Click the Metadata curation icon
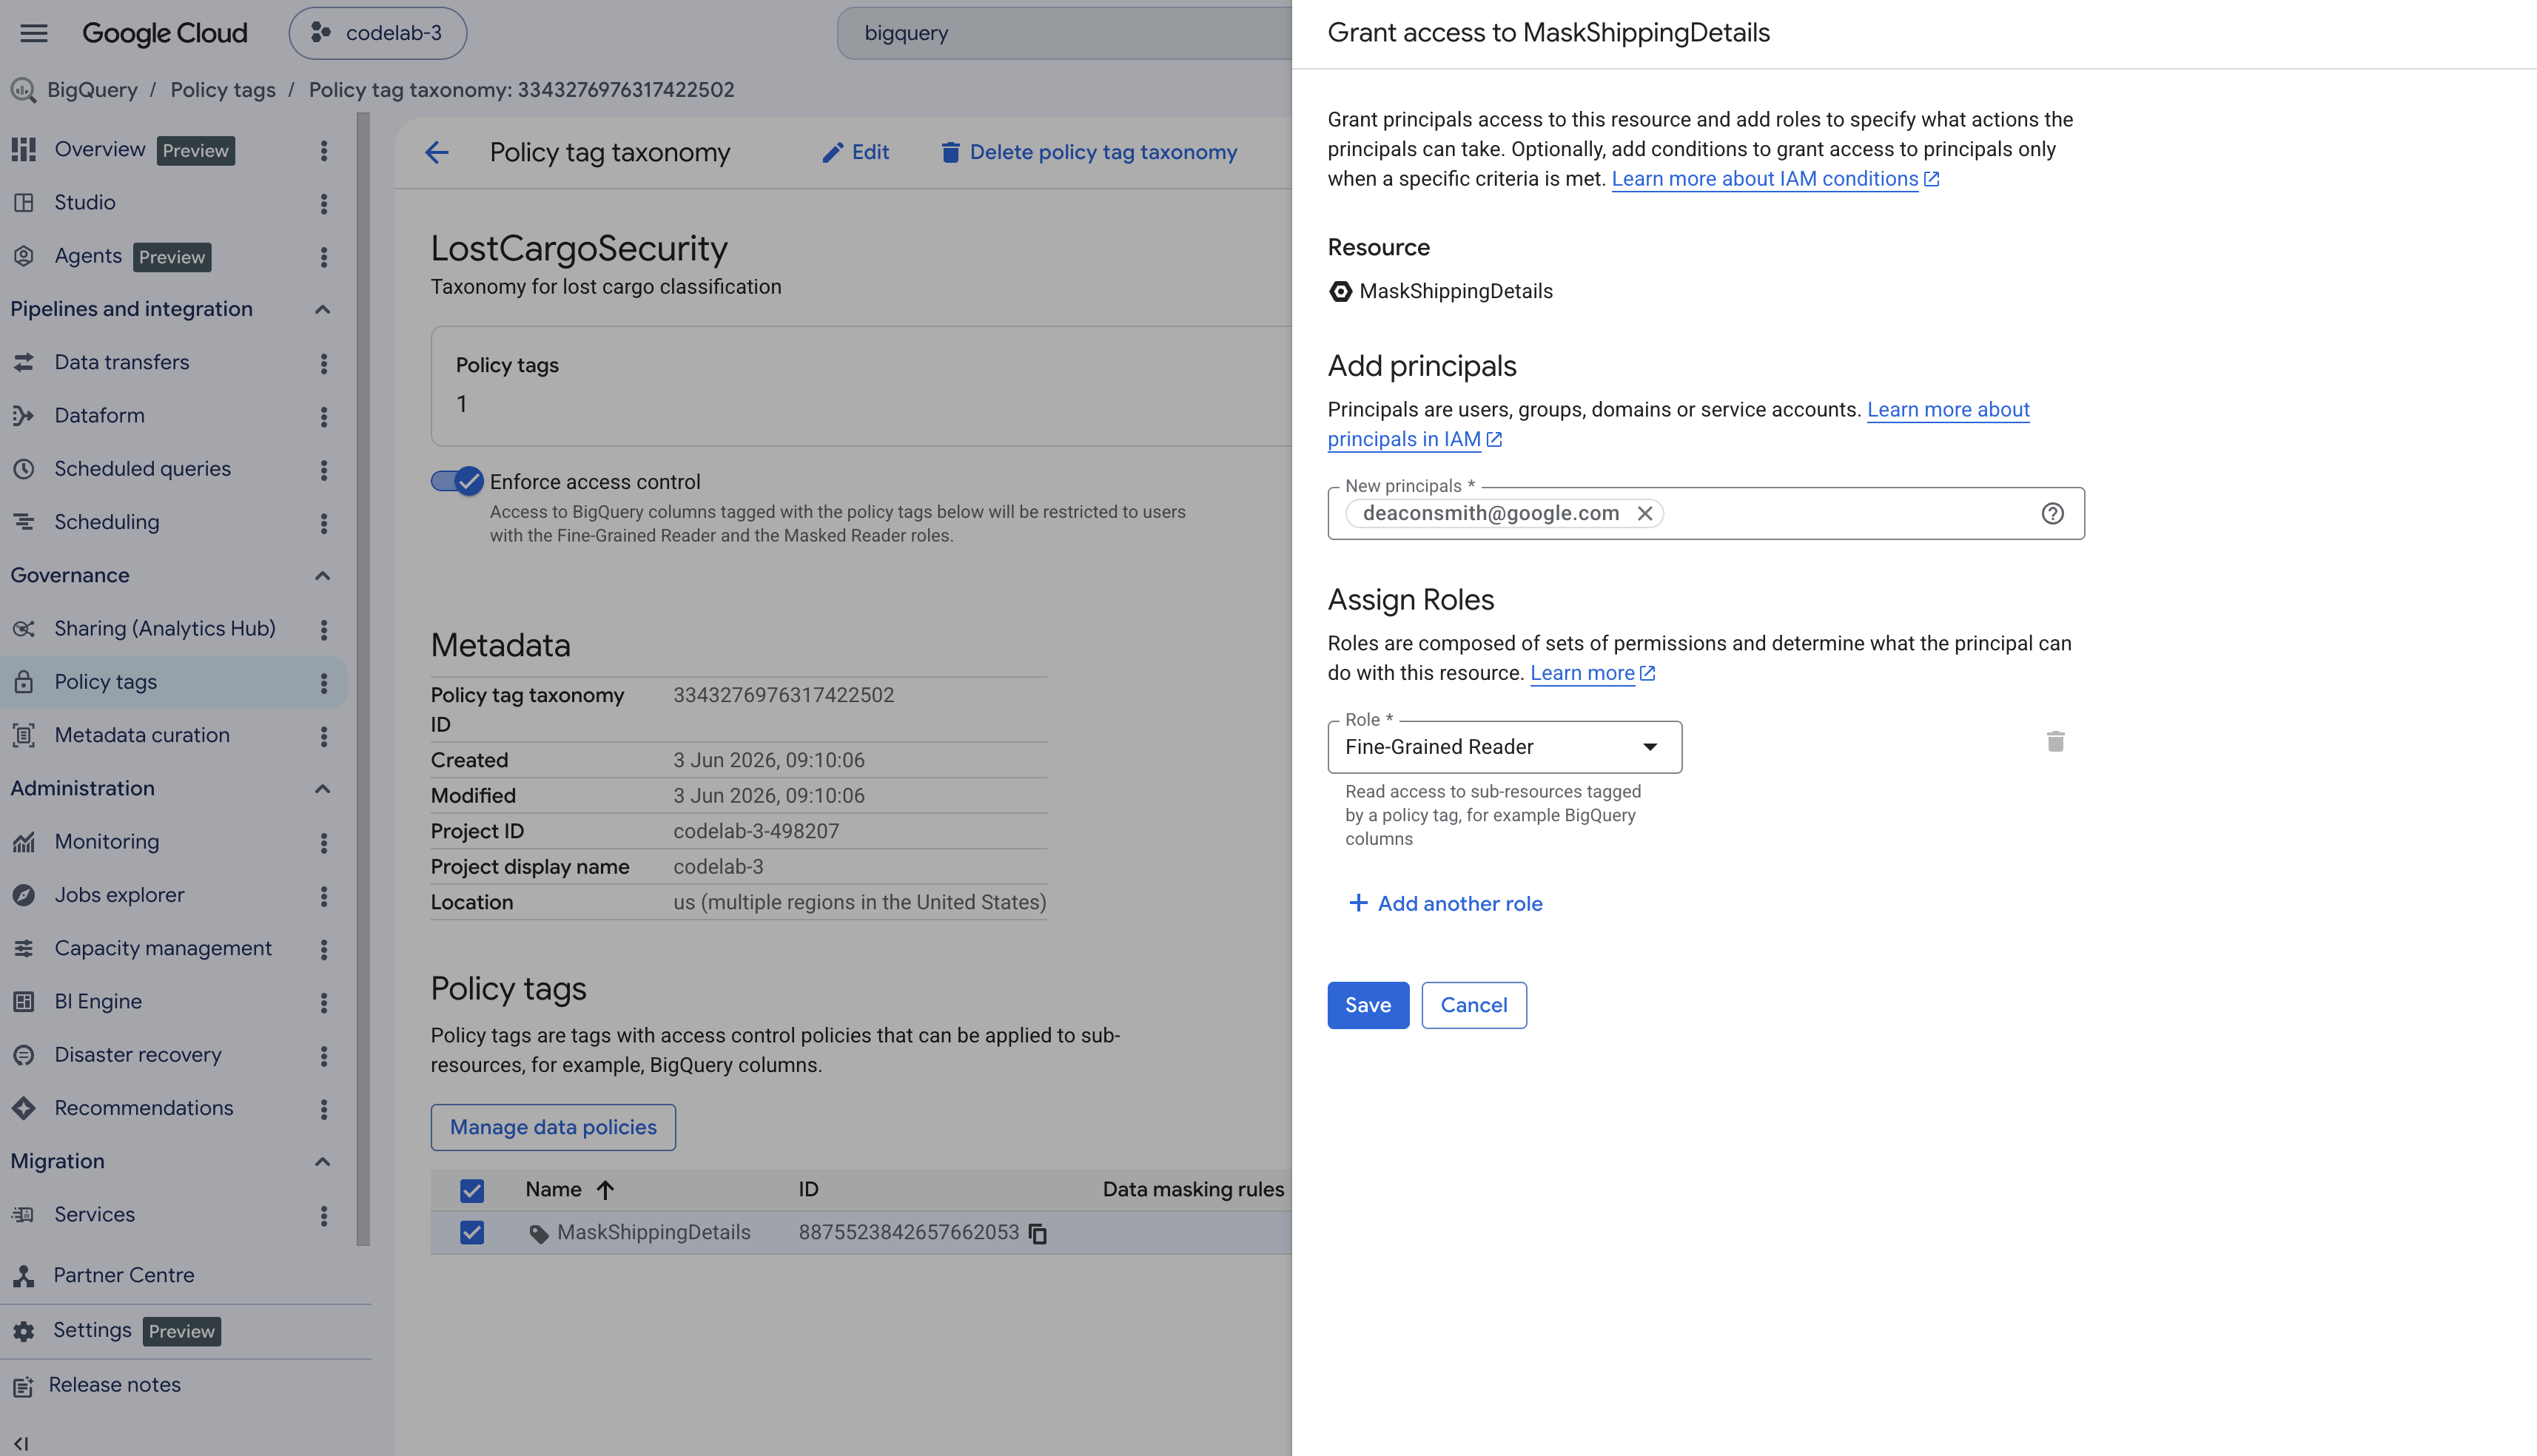Image resolution: width=2537 pixels, height=1456 pixels. (24, 735)
